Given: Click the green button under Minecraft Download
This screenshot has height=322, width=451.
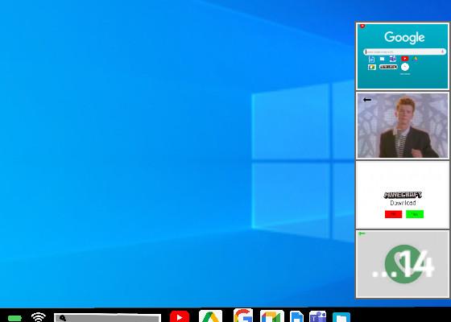Looking at the screenshot, I should (x=415, y=214).
